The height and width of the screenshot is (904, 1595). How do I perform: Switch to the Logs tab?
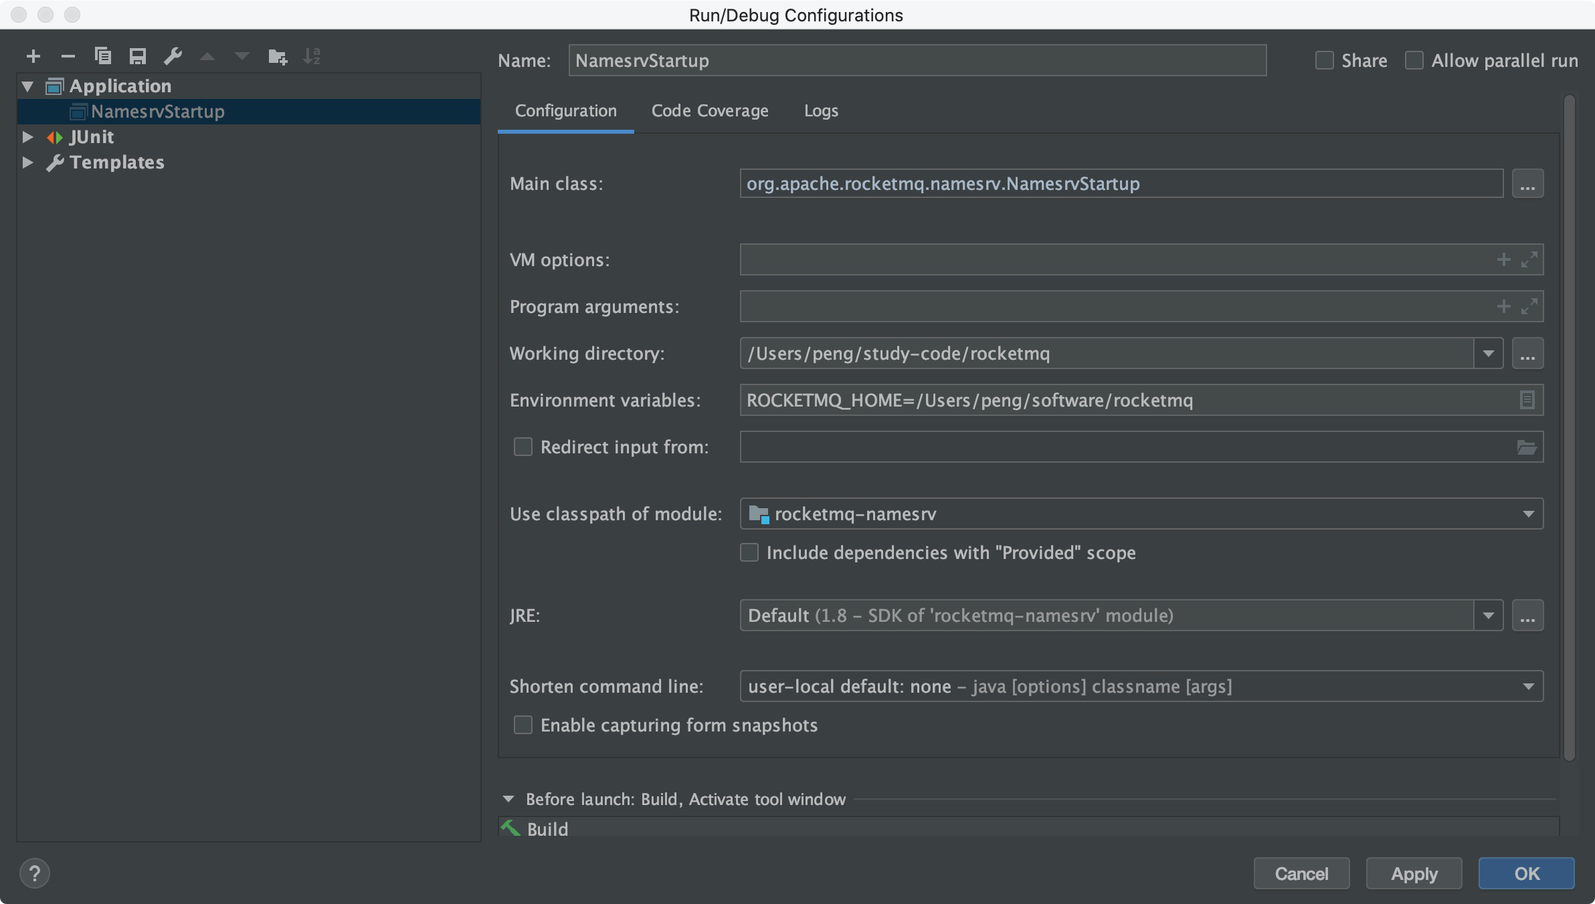coord(821,111)
